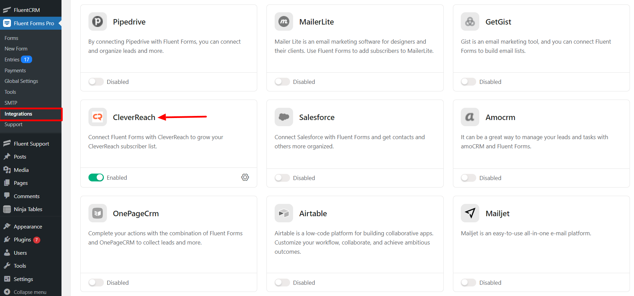Click the OnePageCrm card title

coord(136,213)
